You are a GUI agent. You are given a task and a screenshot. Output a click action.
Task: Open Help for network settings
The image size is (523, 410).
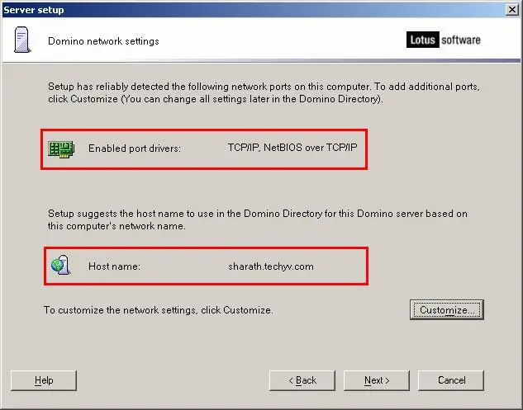pos(44,380)
